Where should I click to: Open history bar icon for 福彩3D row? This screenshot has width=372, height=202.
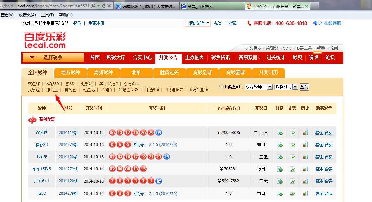coord(305,145)
